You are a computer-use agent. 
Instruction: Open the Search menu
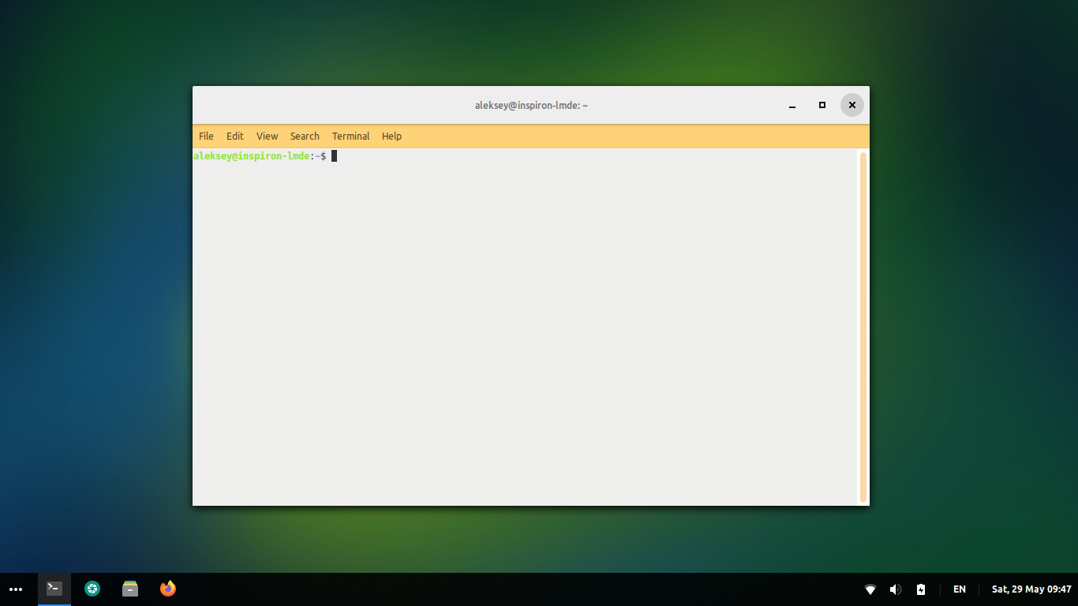point(305,136)
